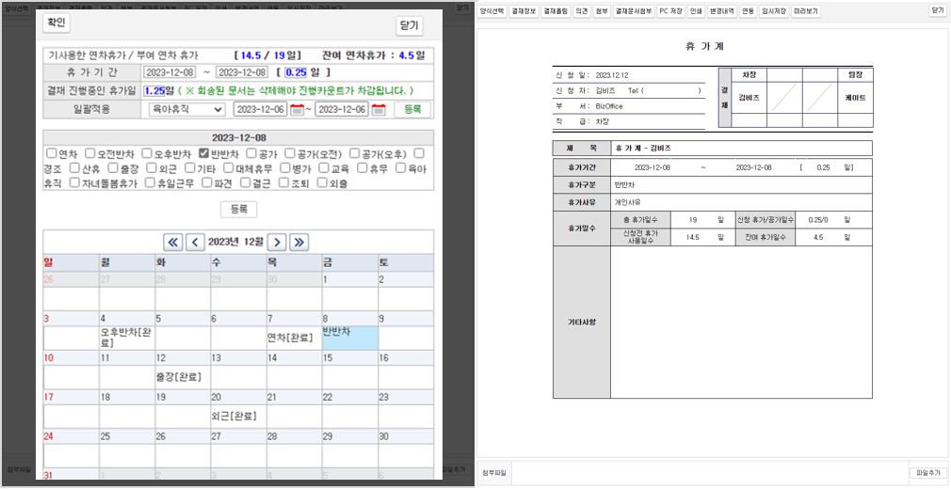Open the start date calendar picker icon
951x490 pixels.
pyautogui.click(x=297, y=110)
